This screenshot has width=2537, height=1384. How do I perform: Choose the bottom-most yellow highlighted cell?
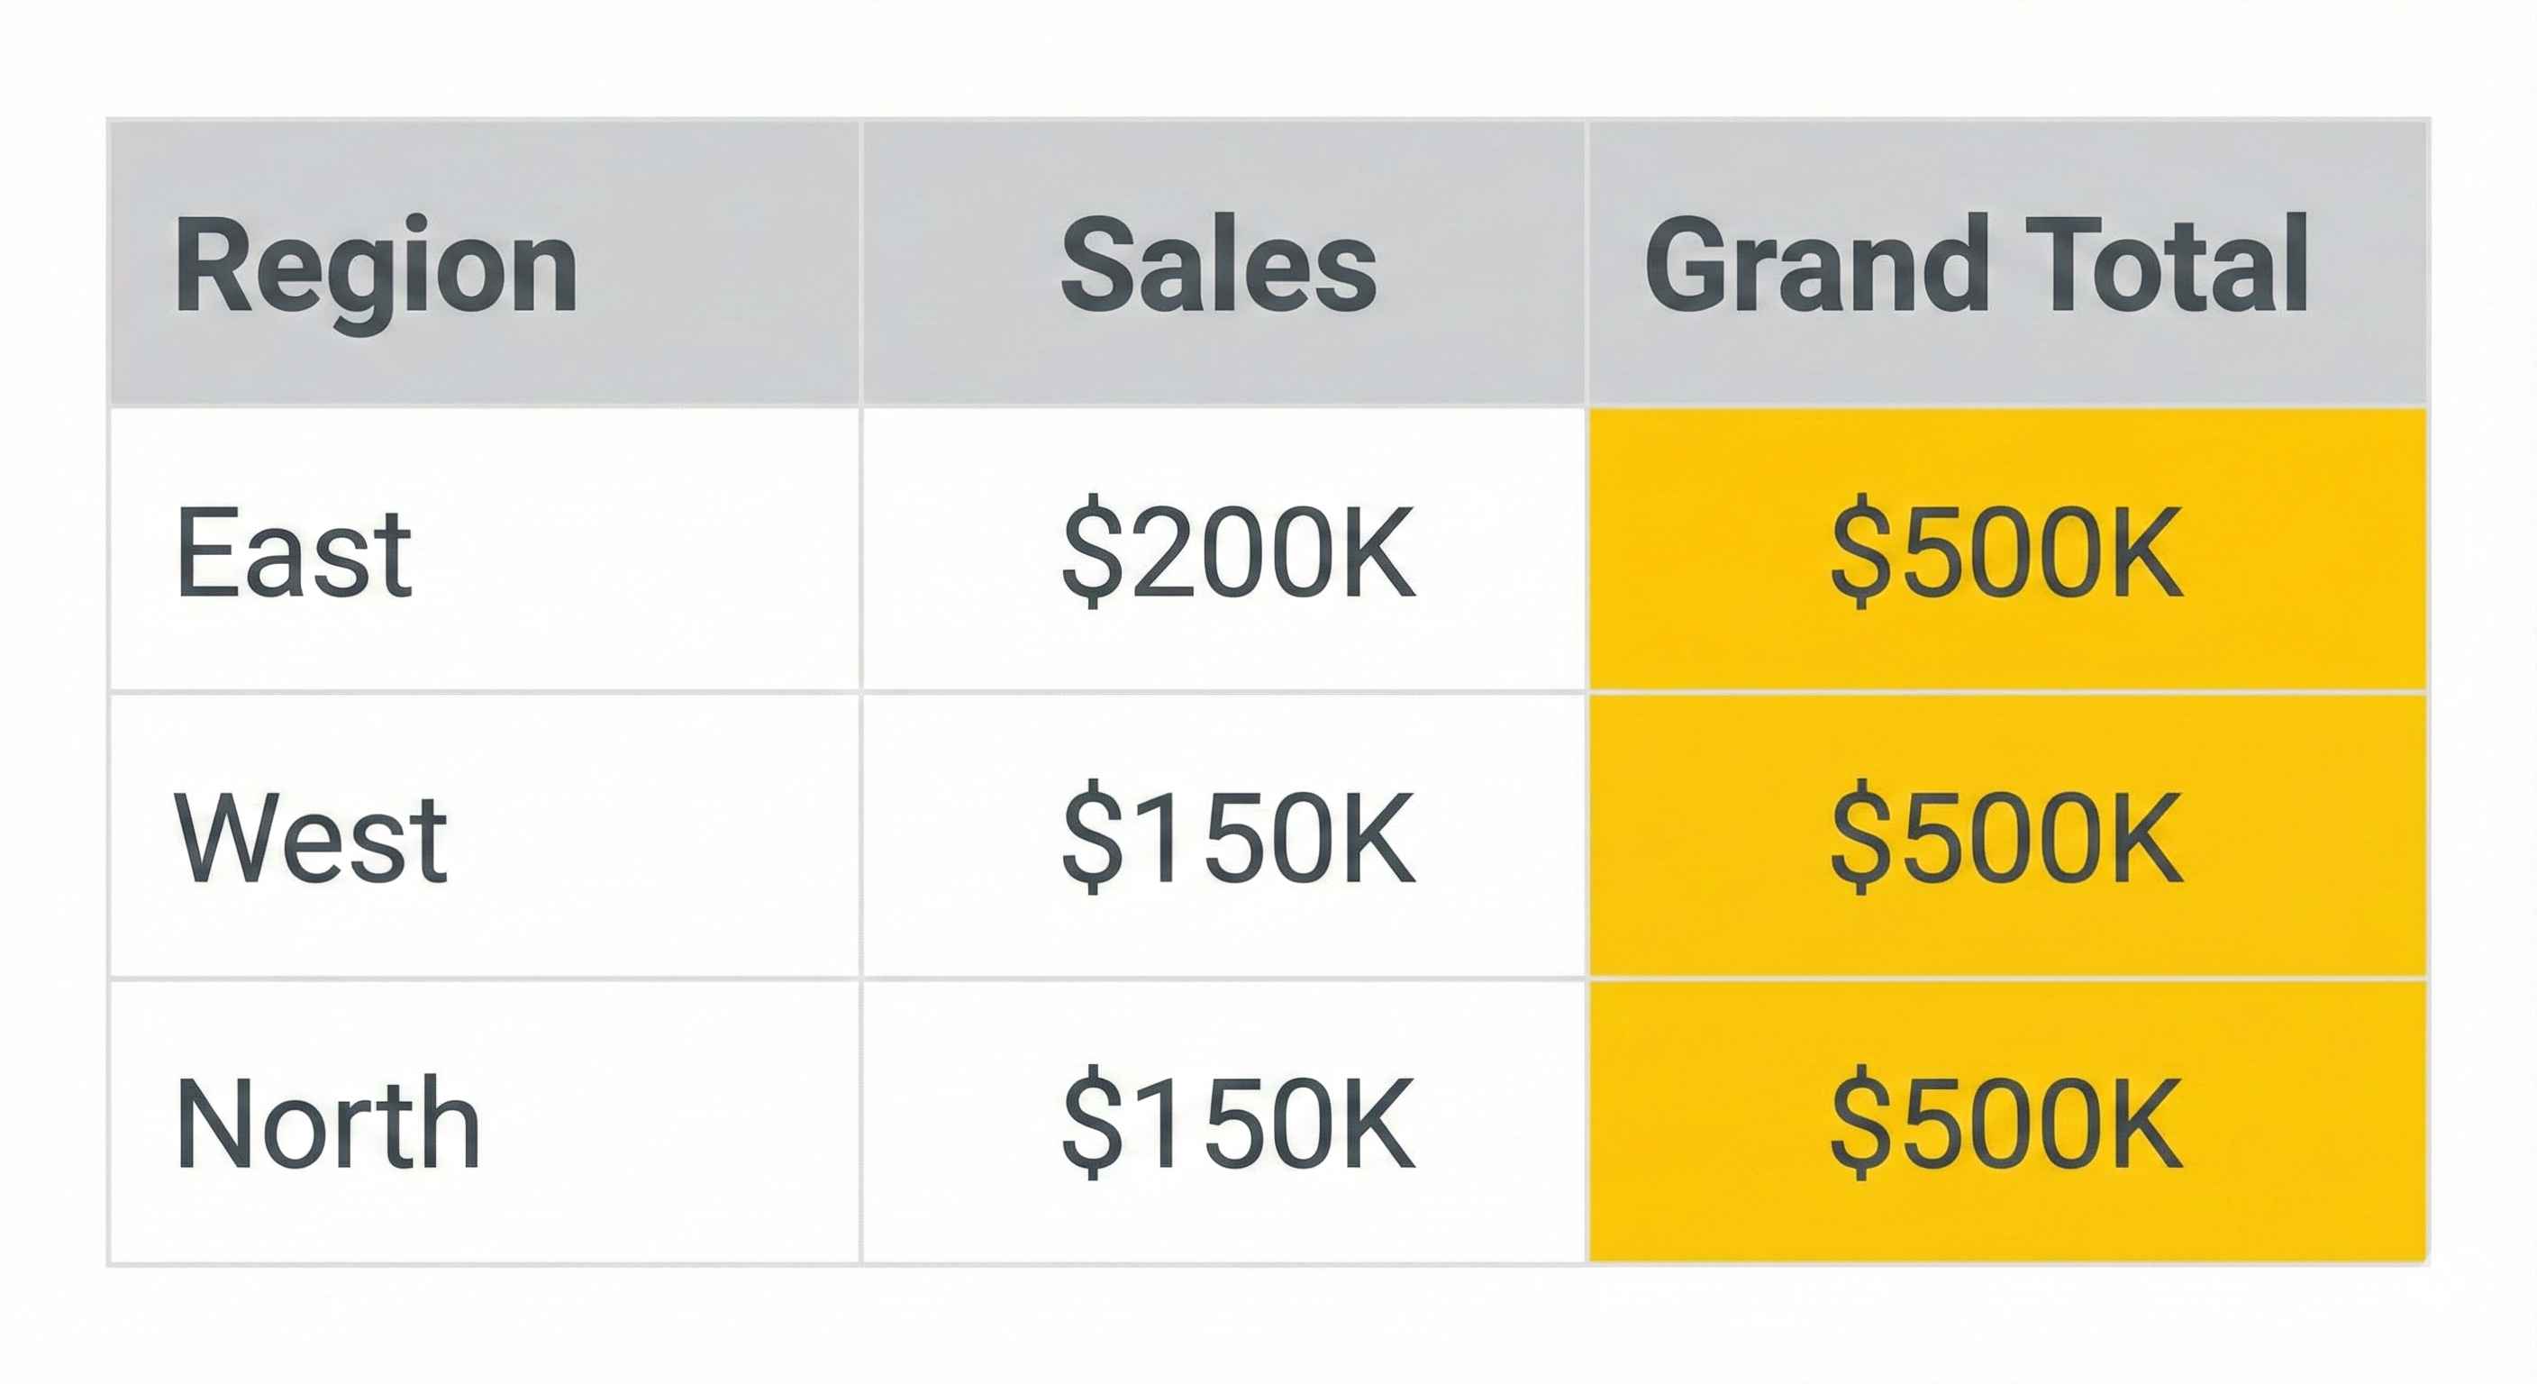point(2006,1123)
